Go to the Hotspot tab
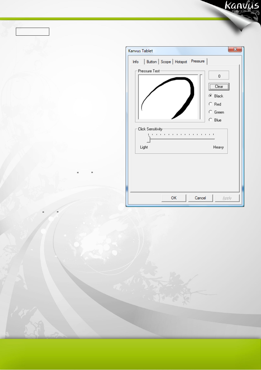 181,62
